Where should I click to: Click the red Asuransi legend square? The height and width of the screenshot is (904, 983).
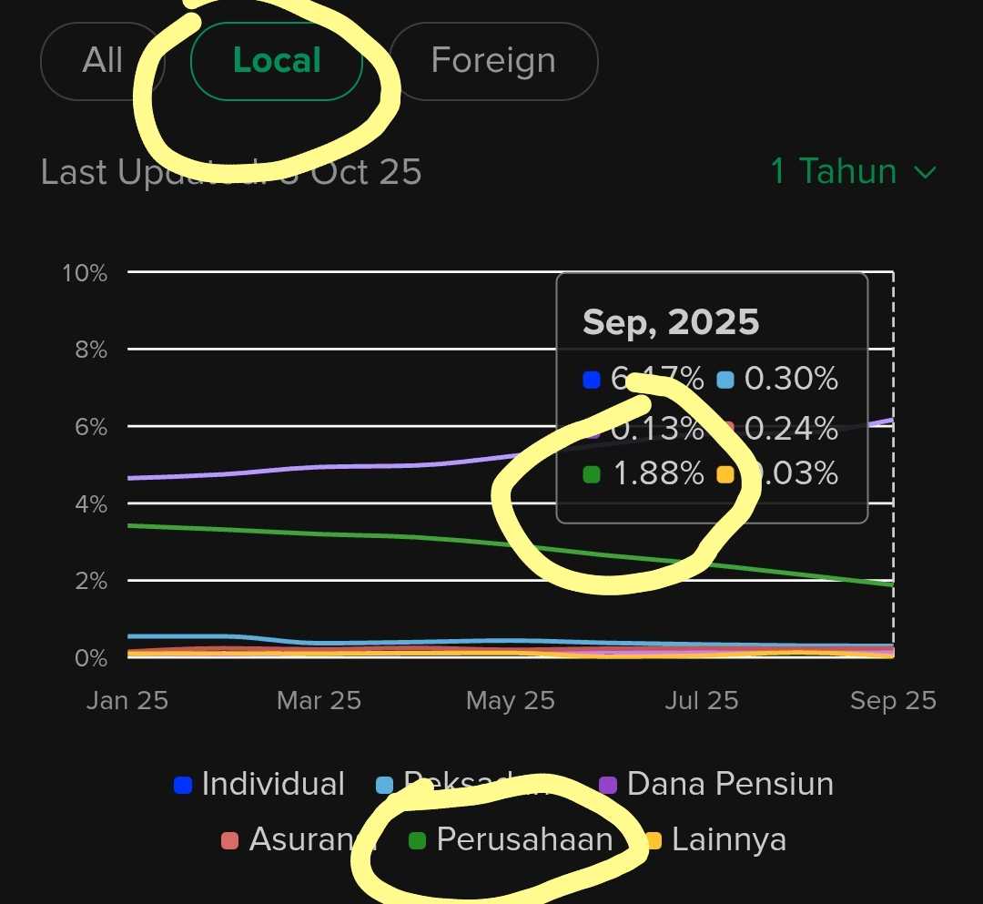click(230, 840)
